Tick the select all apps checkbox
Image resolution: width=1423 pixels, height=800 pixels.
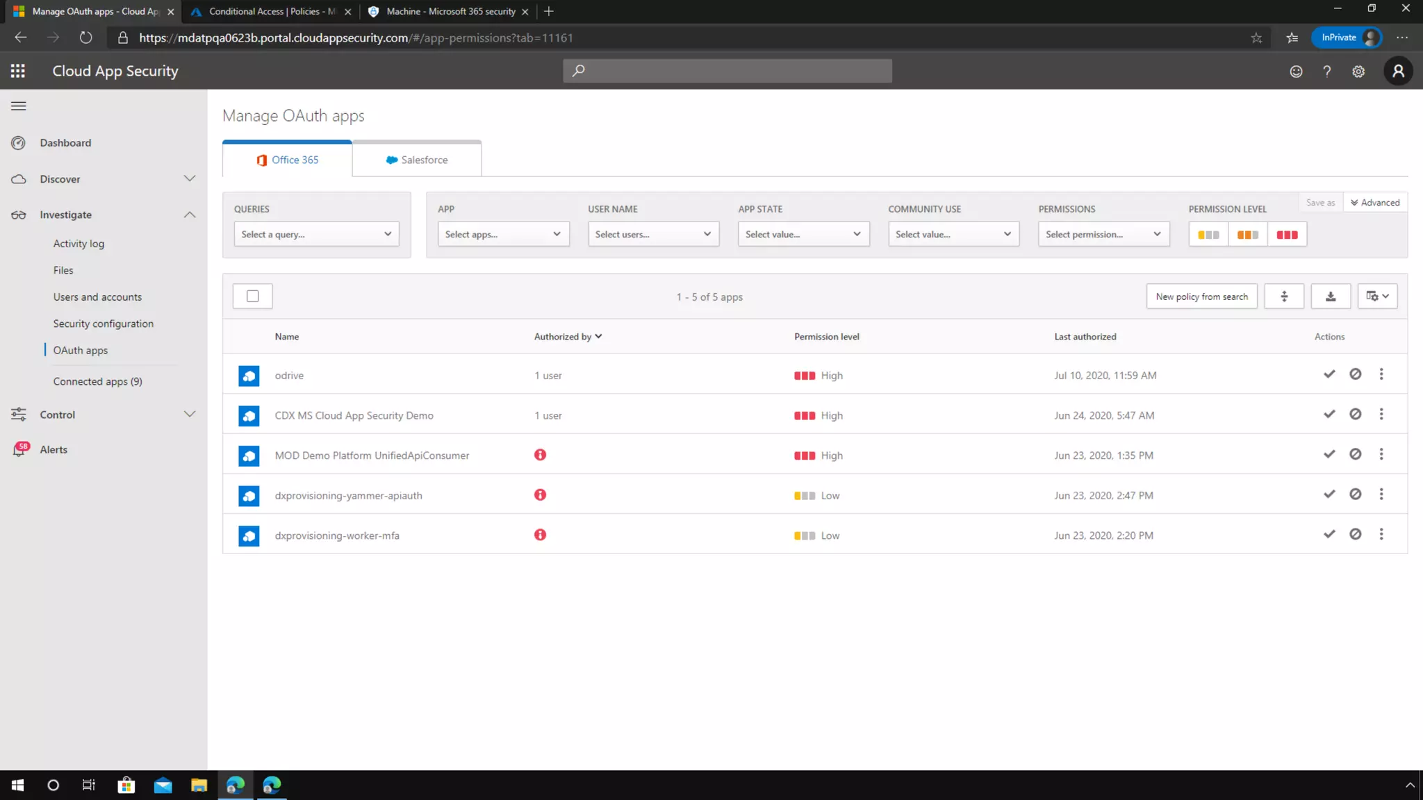pos(253,297)
